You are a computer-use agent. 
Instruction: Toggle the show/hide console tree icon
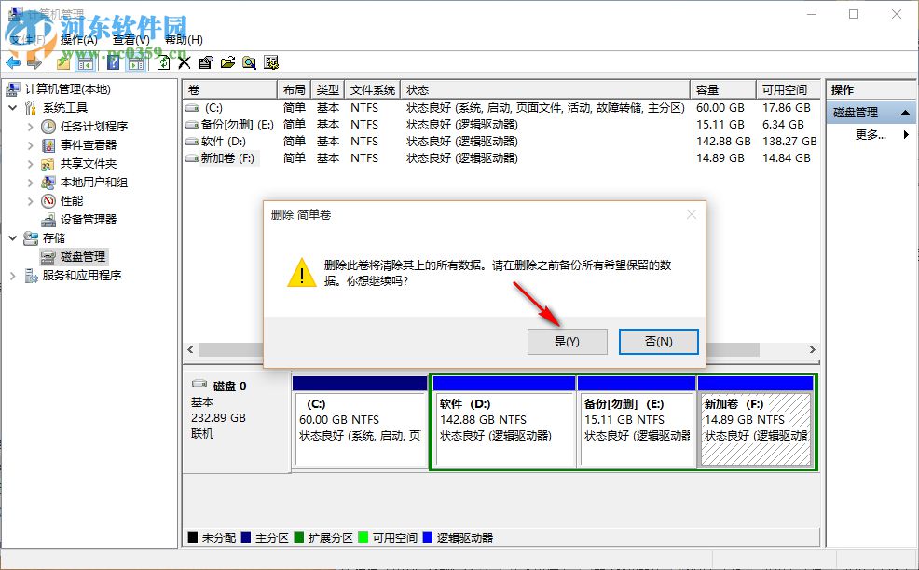(x=84, y=62)
